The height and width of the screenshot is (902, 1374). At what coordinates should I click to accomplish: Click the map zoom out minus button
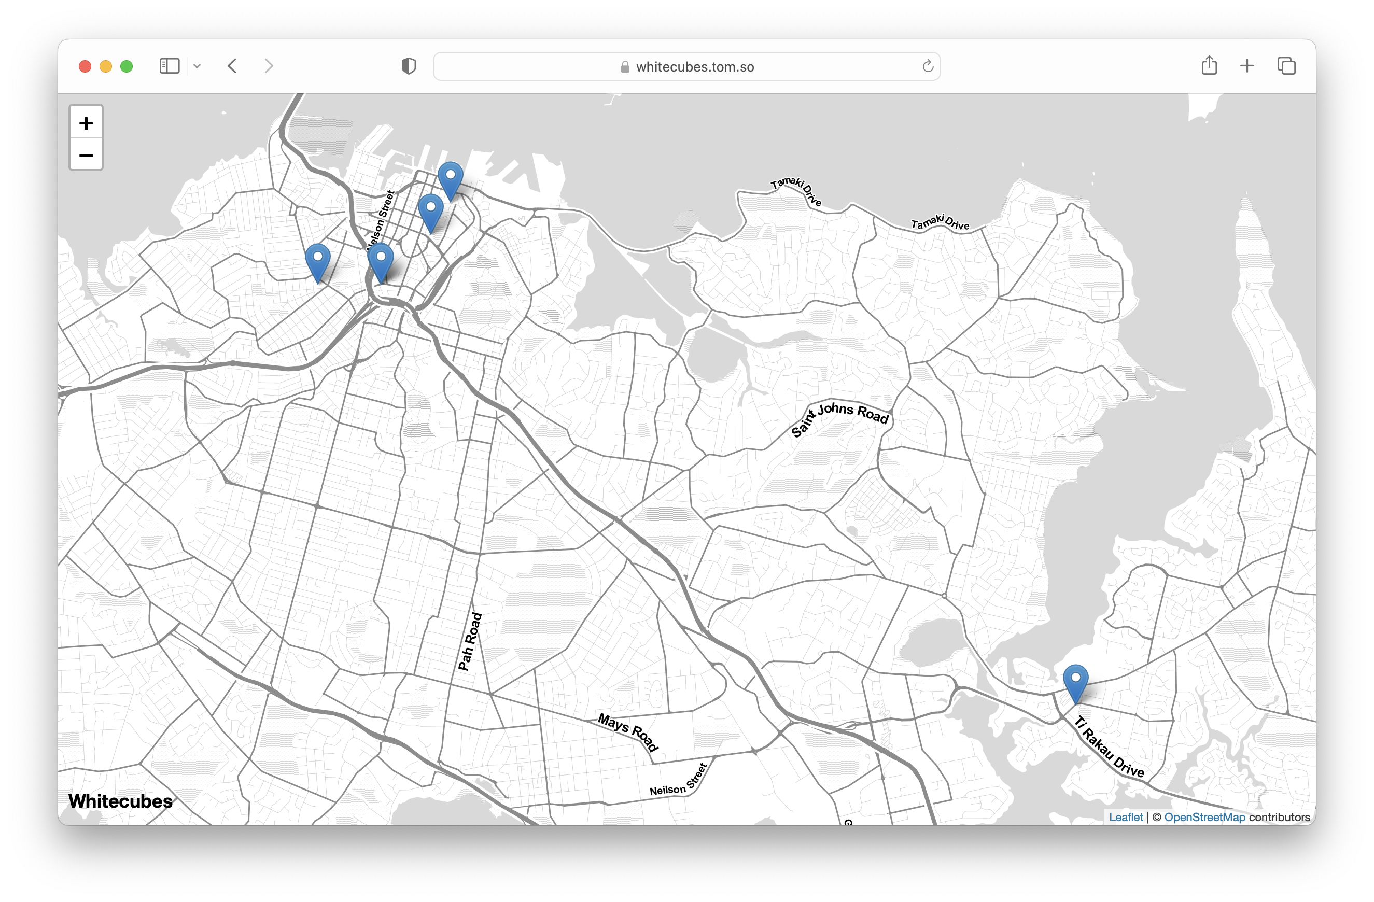click(86, 154)
